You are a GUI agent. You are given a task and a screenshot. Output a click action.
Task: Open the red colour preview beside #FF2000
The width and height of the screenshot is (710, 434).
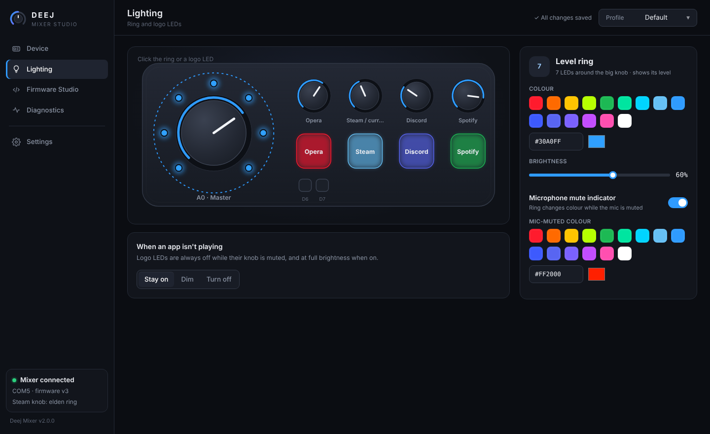click(597, 274)
